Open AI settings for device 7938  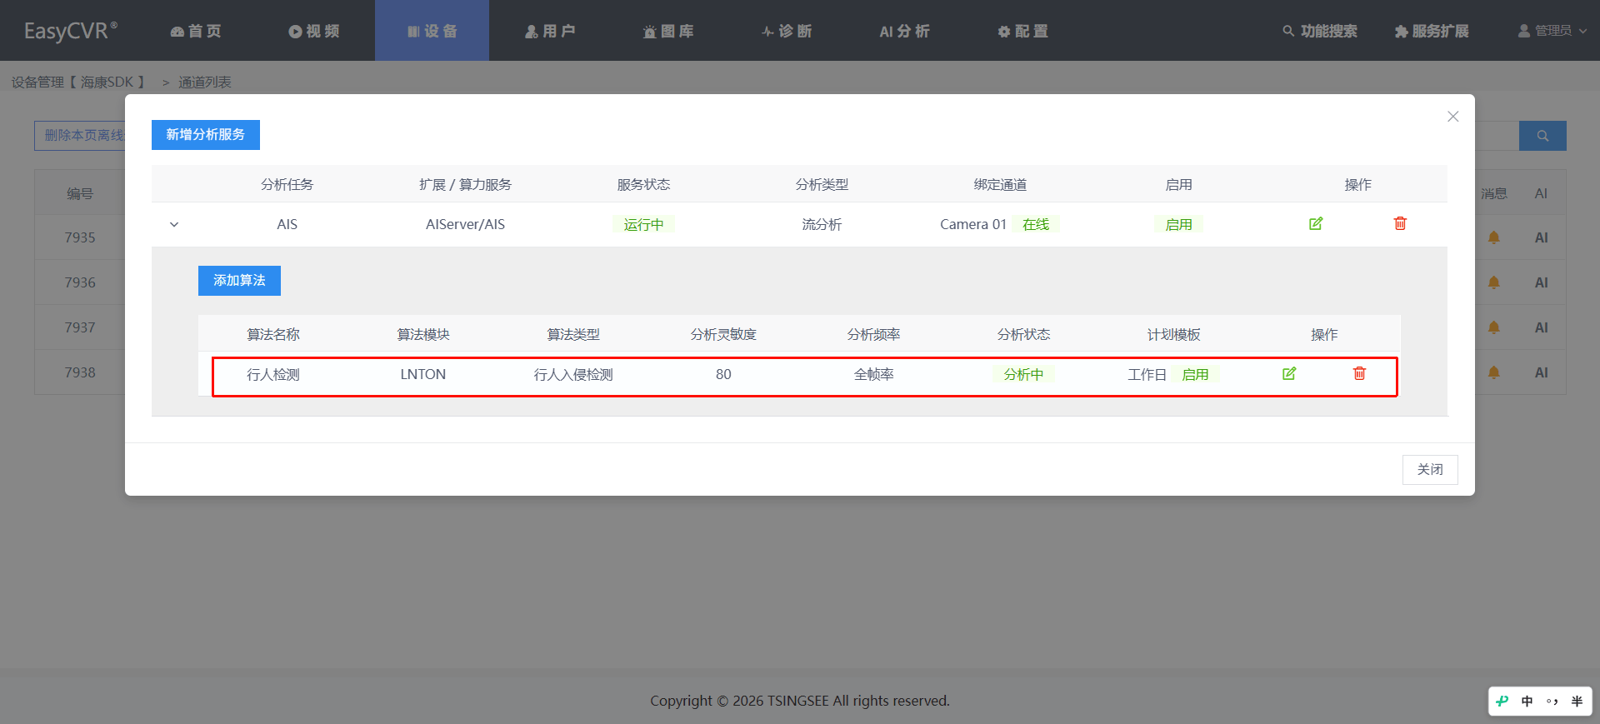(1541, 372)
